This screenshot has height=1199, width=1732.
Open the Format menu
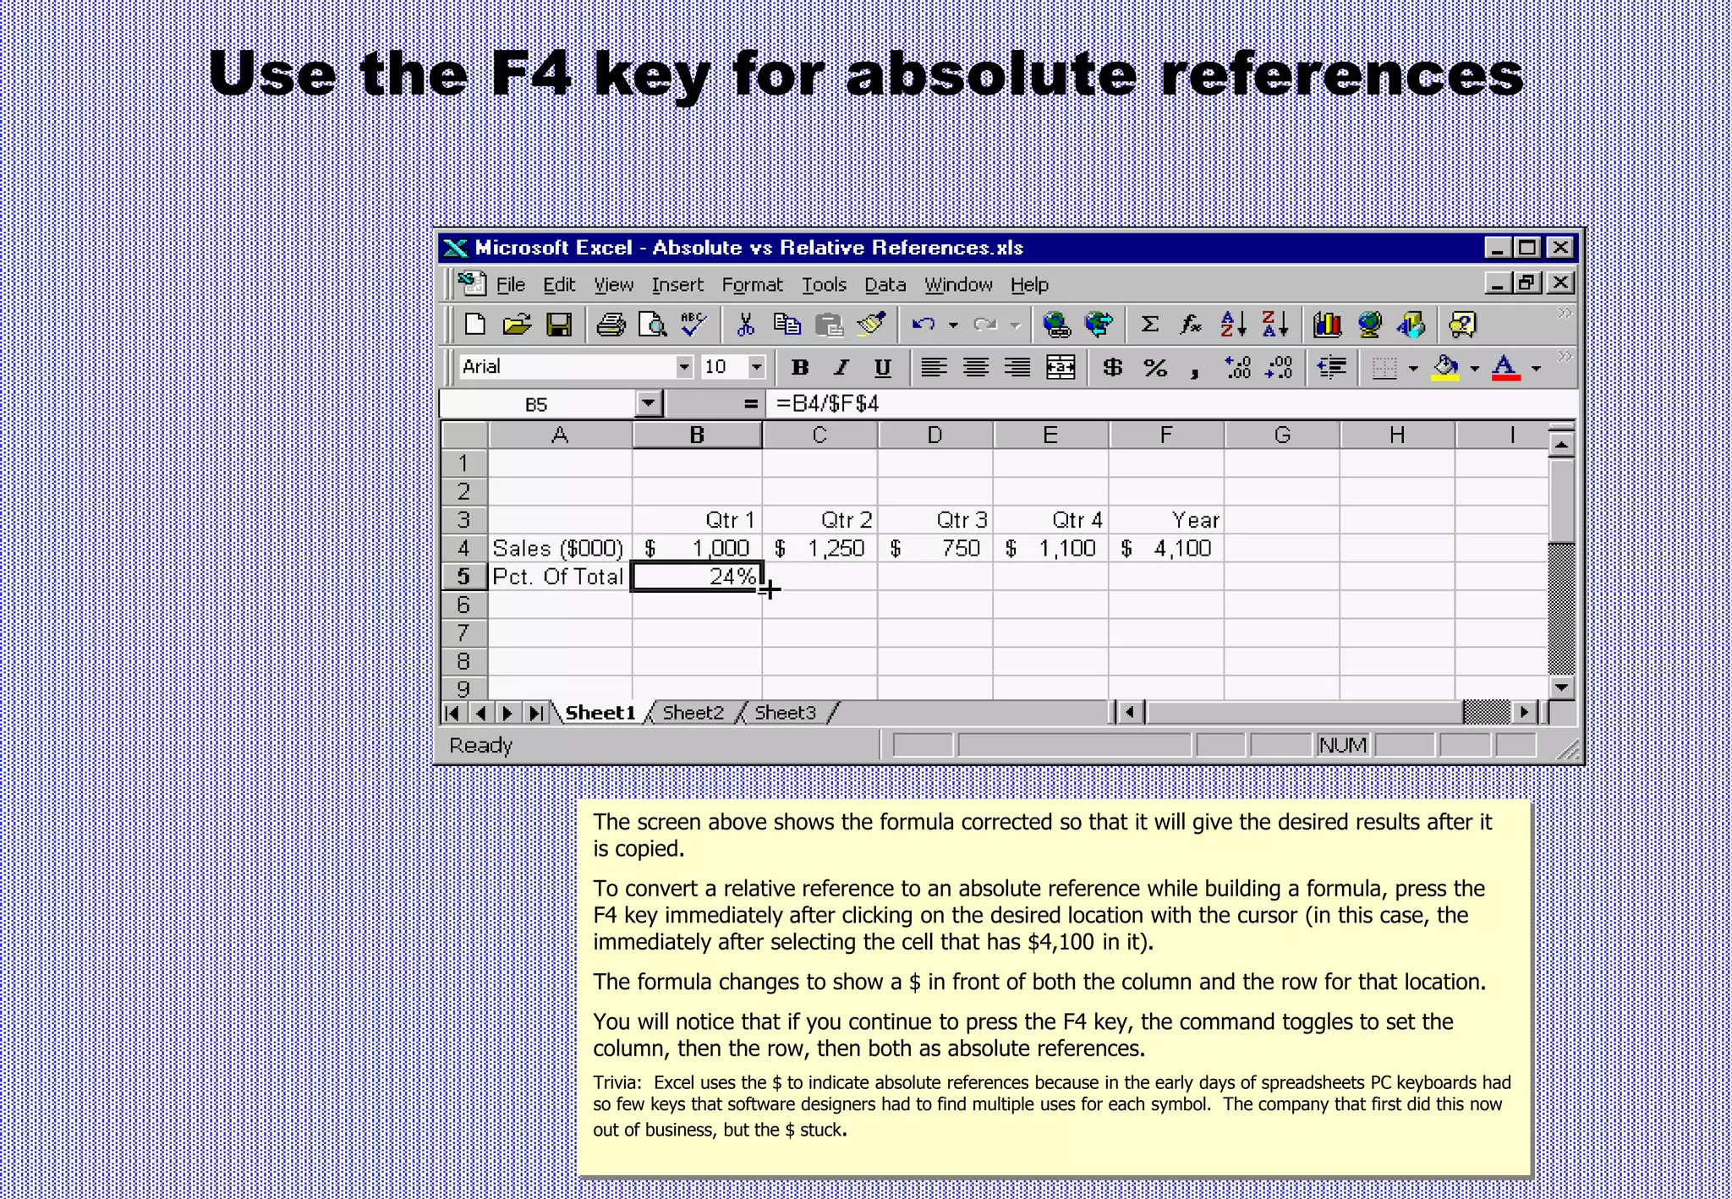click(751, 285)
